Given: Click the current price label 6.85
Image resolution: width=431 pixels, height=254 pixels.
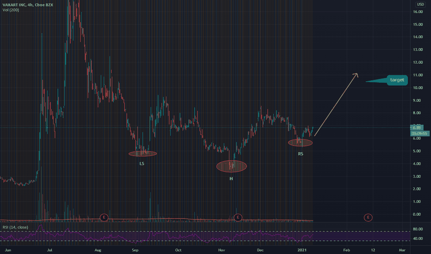Looking at the screenshot, I should (x=417, y=127).
